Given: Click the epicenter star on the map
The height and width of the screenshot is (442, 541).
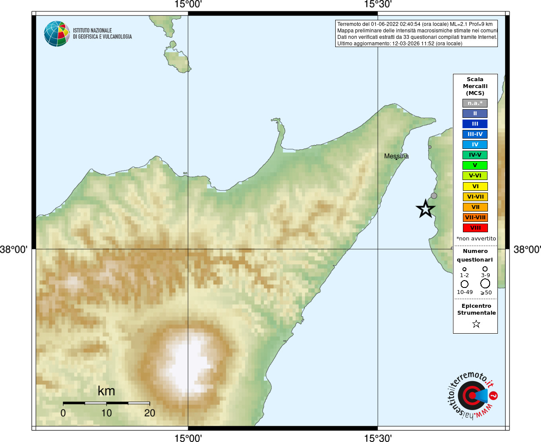Looking at the screenshot, I should coord(426,209).
